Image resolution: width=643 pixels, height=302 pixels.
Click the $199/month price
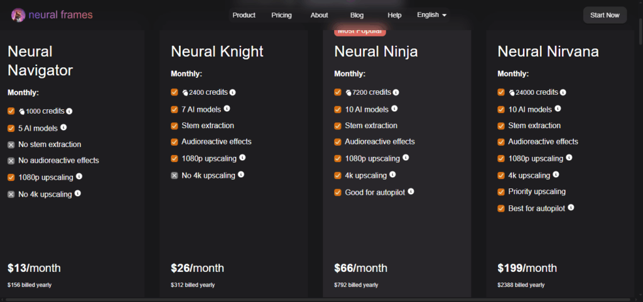pyautogui.click(x=527, y=268)
